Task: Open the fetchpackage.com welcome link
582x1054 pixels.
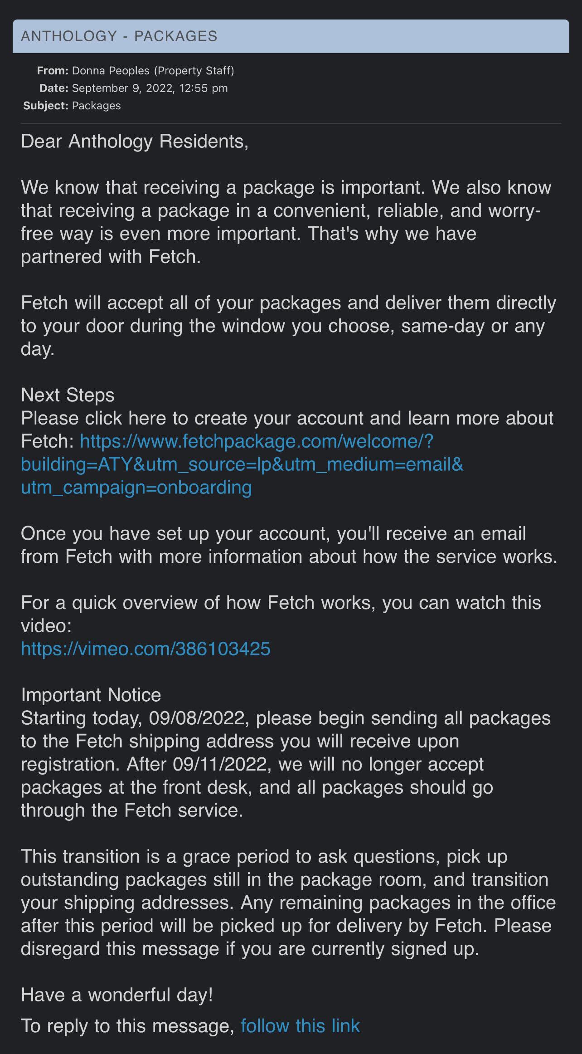Action: click(242, 464)
